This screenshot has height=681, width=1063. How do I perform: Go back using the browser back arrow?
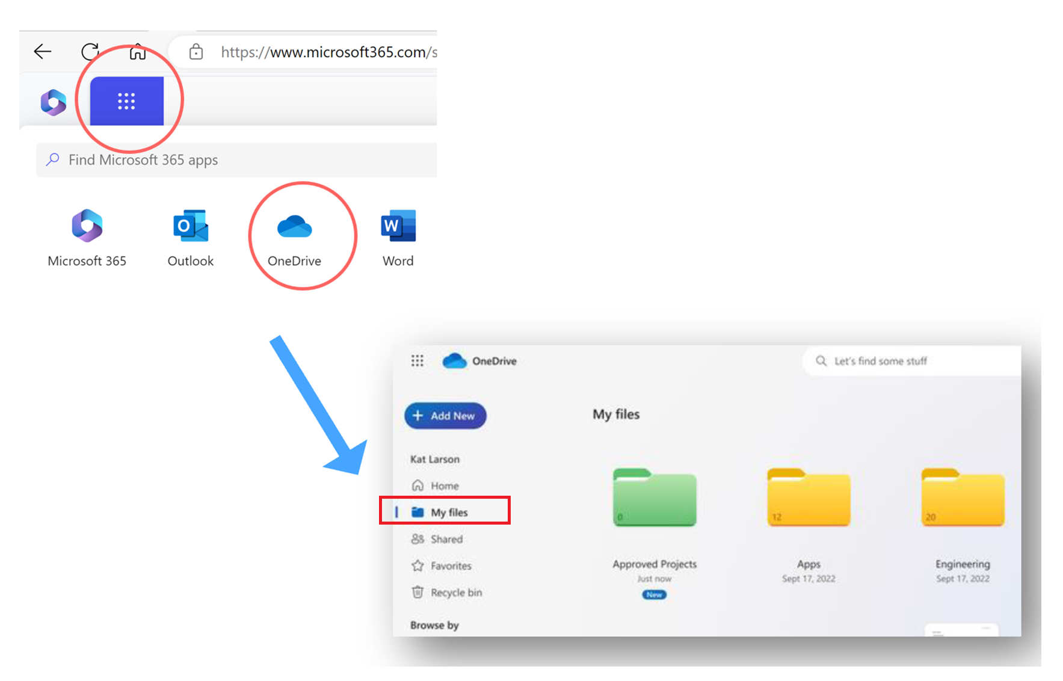click(x=42, y=52)
